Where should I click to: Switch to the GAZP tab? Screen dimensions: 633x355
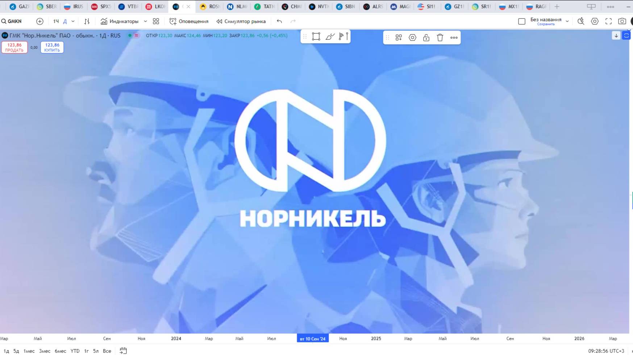[20, 7]
